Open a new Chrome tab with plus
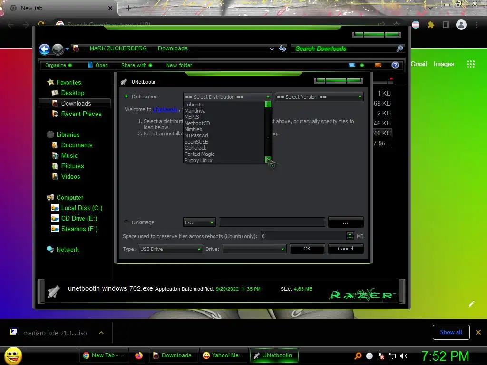Image resolution: width=487 pixels, height=365 pixels. click(128, 8)
